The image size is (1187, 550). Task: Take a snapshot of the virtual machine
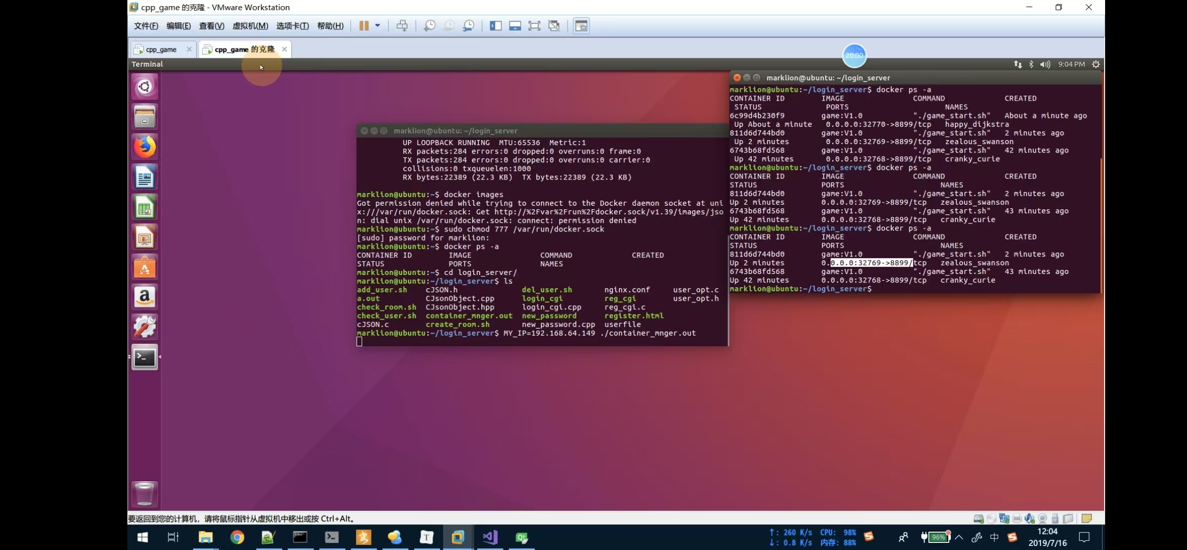tap(430, 26)
